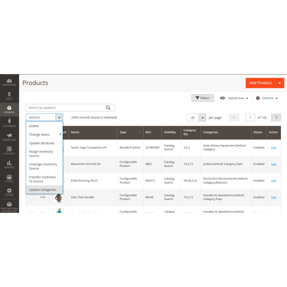Go to next page of products
The height and width of the screenshot is (287, 287).
[x=276, y=117]
